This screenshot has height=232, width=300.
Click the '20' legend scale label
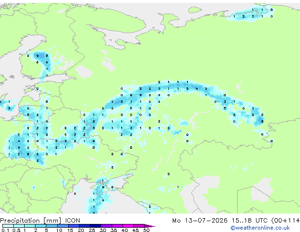[81, 230]
